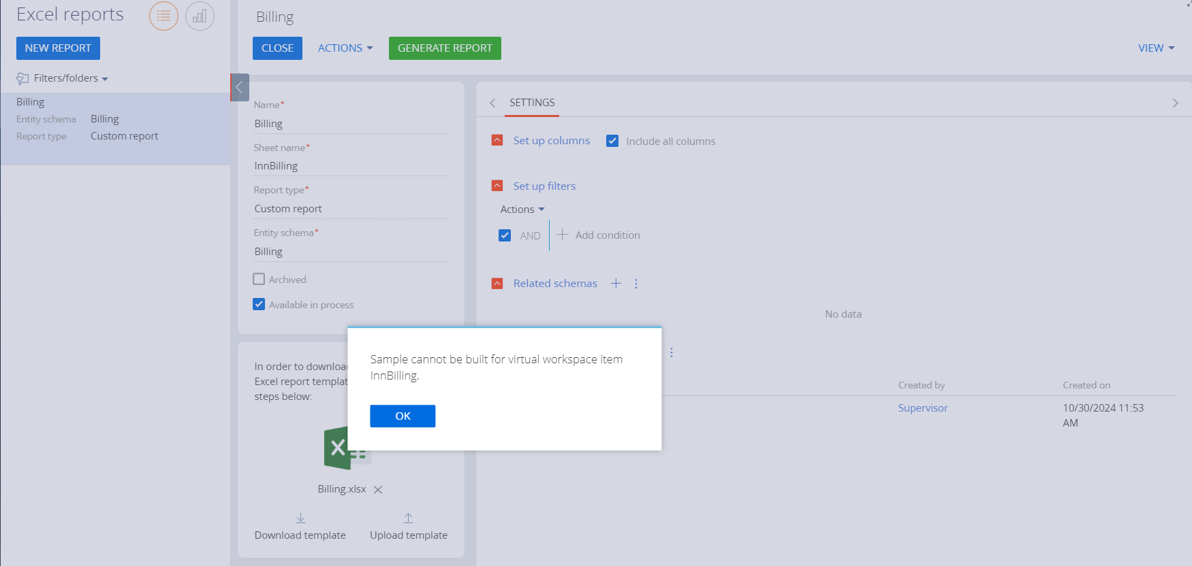Click the Custom report value in list
The width and height of the screenshot is (1192, 566).
point(125,136)
